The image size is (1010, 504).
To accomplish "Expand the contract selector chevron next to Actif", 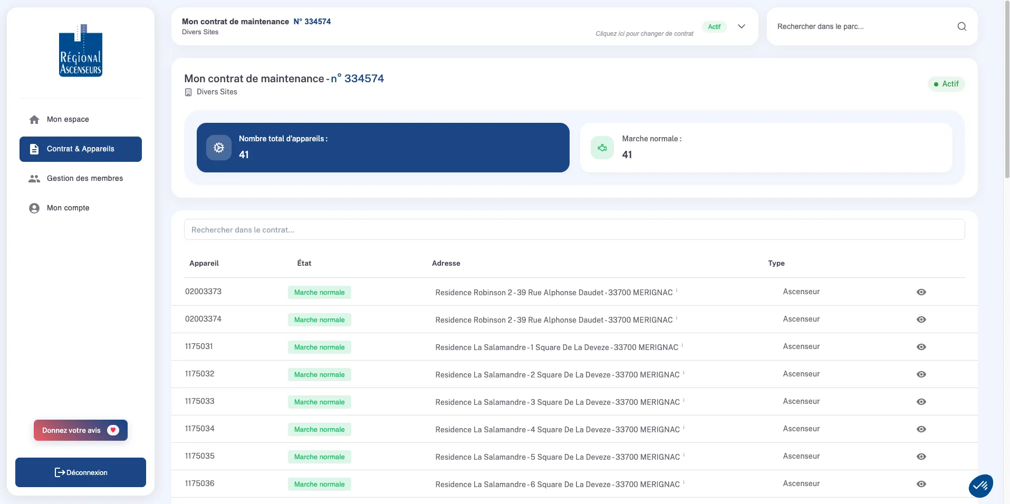I will [x=742, y=26].
